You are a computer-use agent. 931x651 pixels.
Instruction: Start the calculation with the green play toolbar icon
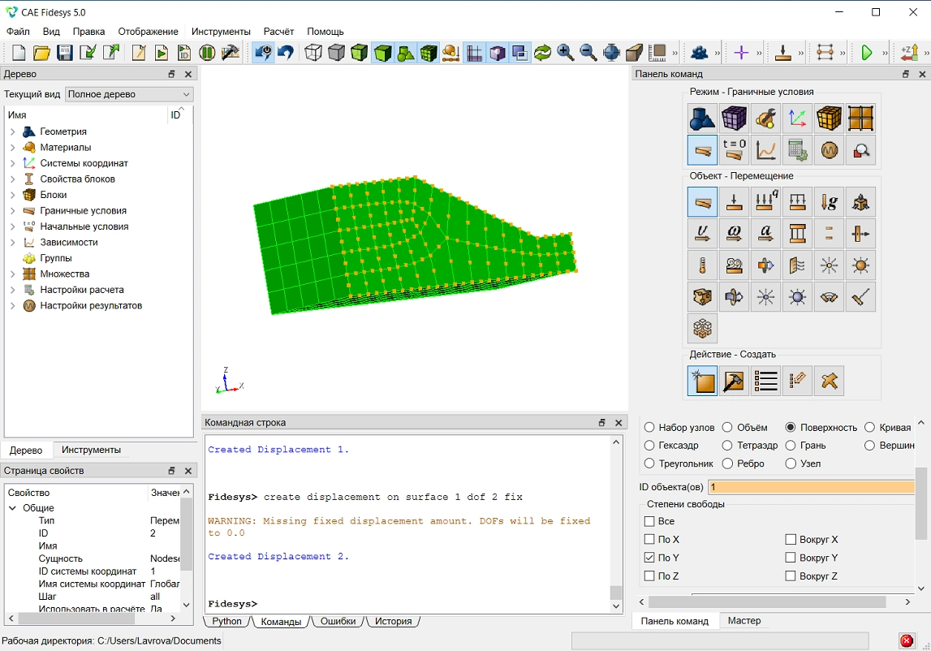click(x=866, y=53)
